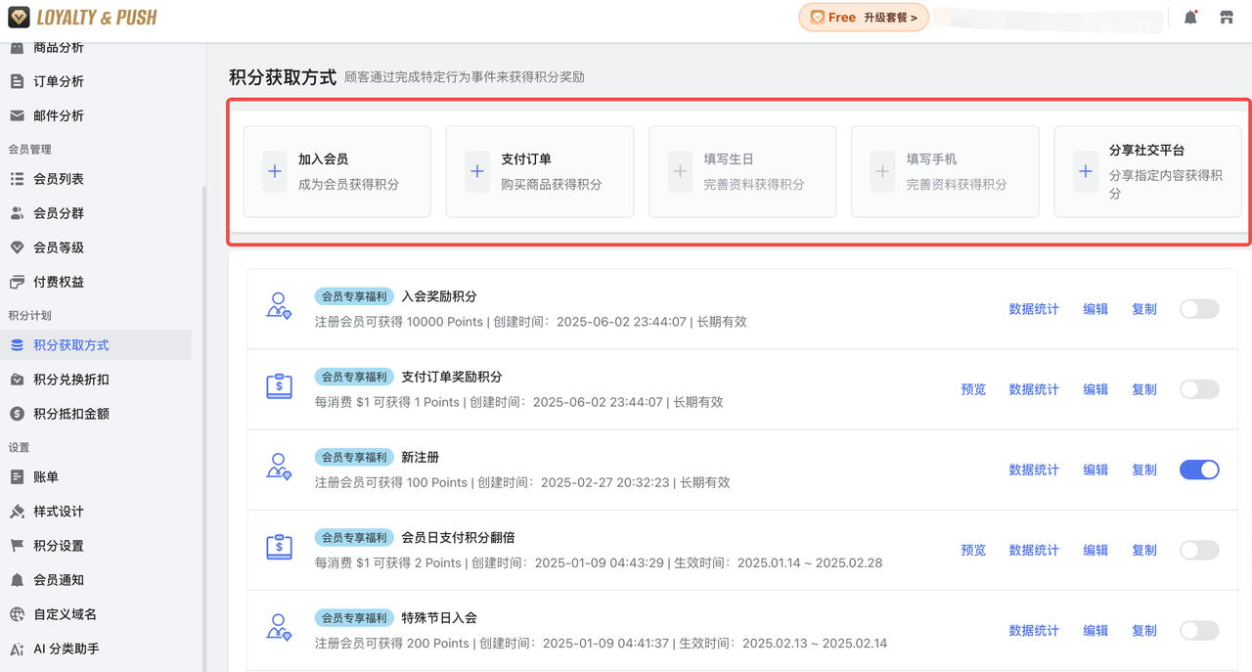Disable the 新注册 toggle switch
Image resolution: width=1252 pixels, height=672 pixels.
(x=1199, y=470)
